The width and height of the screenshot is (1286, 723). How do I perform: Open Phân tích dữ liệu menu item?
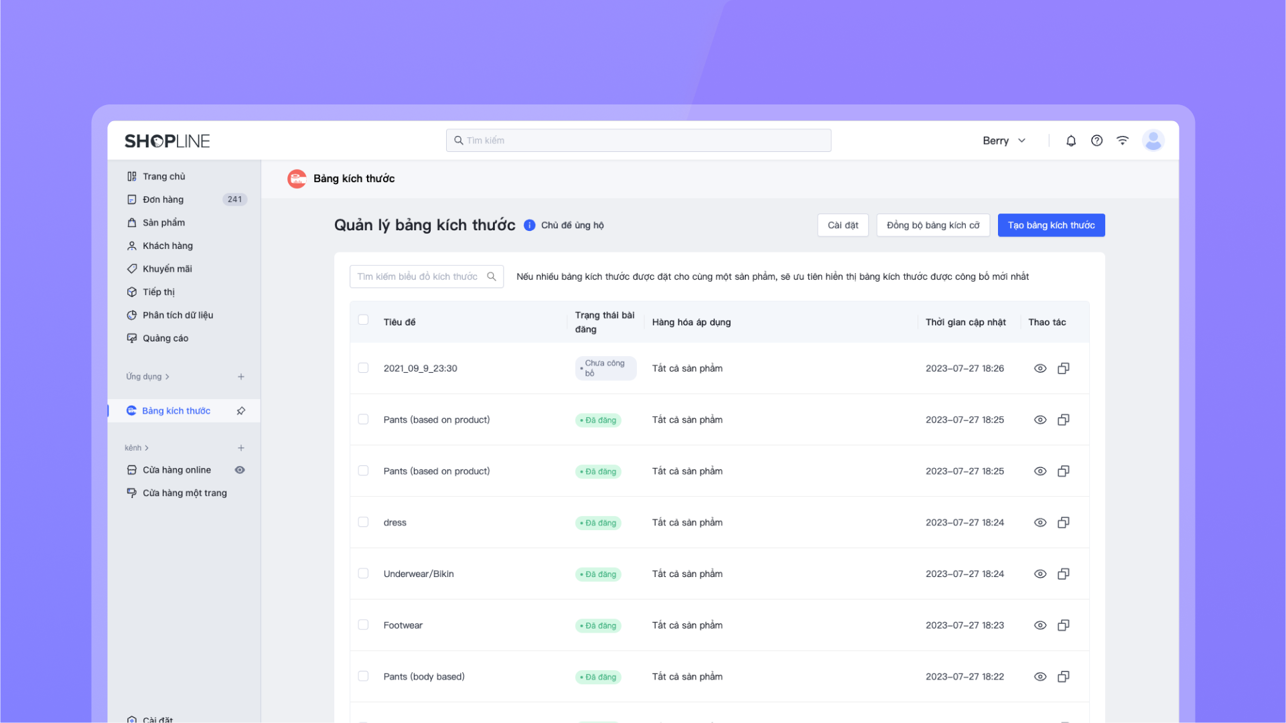177,315
